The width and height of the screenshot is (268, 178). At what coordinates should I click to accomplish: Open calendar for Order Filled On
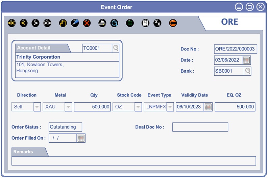tap(81, 138)
